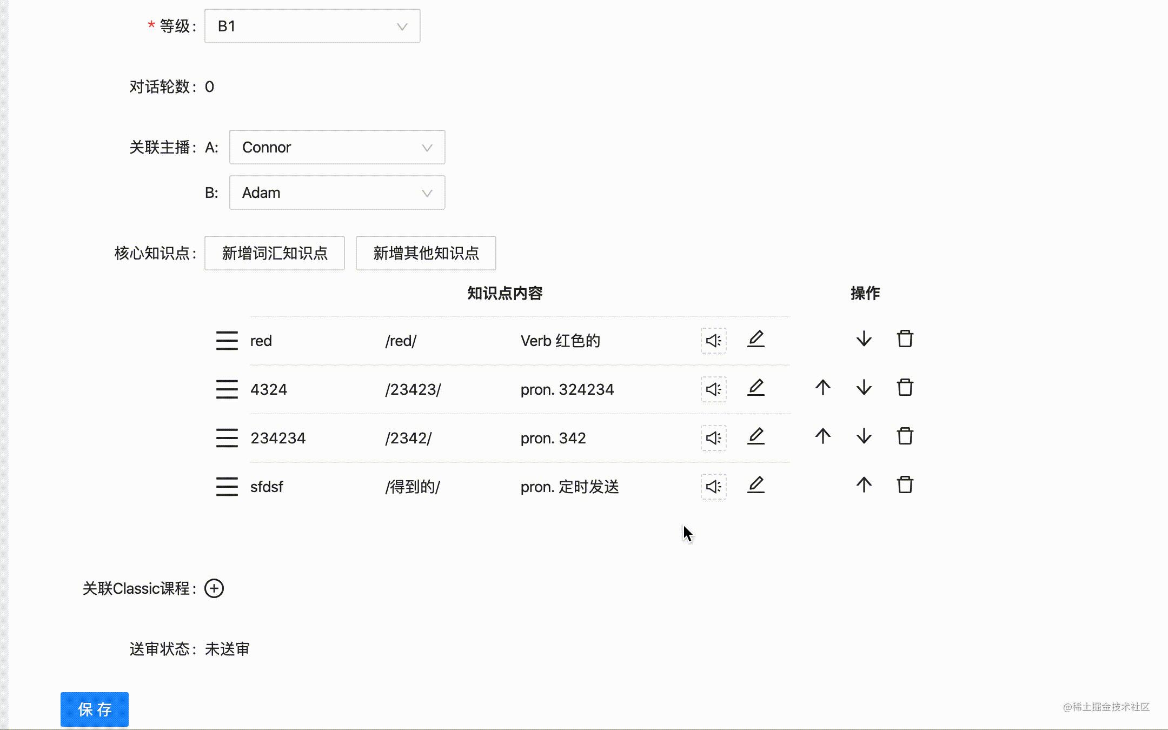The image size is (1168, 730).
Task: Click phonetic text '/red/'
Action: (x=401, y=341)
